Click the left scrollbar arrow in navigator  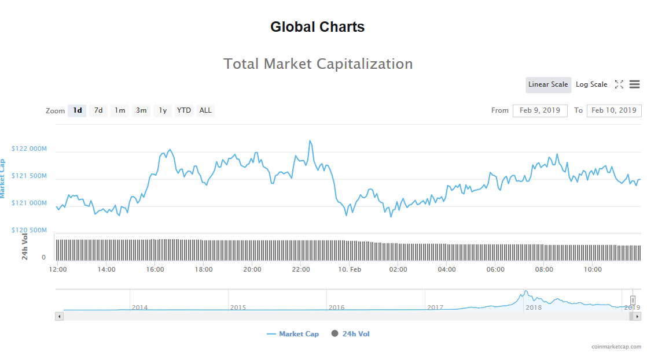60,317
